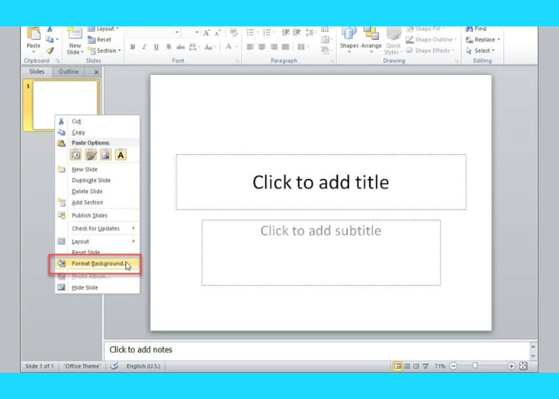Toggle Justify text alignment

coord(285,47)
